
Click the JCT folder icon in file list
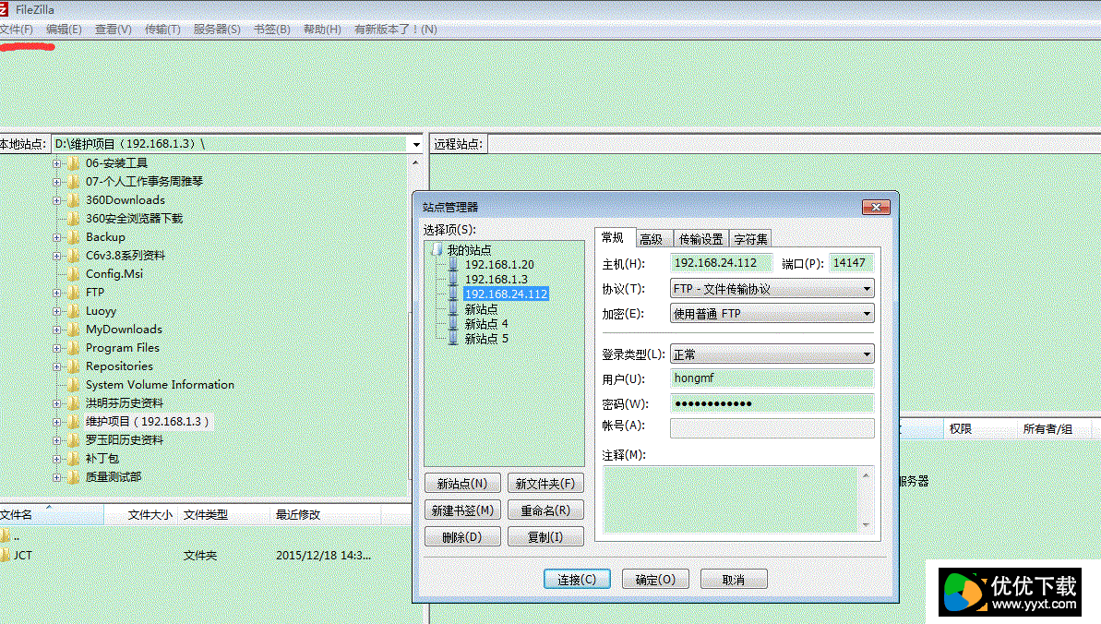tap(6, 555)
